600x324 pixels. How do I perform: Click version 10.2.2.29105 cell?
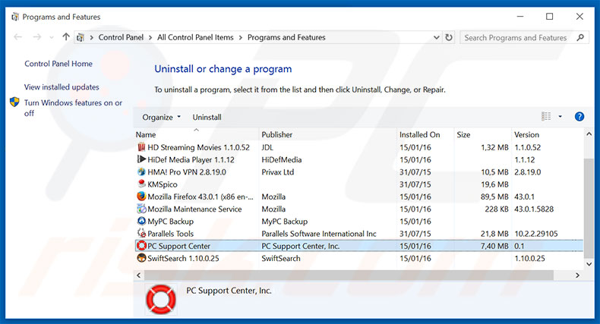click(535, 234)
